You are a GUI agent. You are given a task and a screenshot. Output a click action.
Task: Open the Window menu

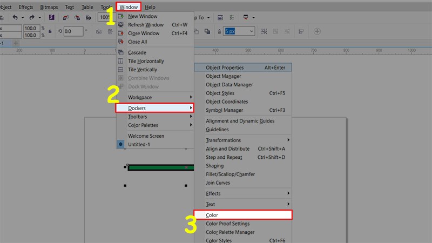[x=129, y=7]
